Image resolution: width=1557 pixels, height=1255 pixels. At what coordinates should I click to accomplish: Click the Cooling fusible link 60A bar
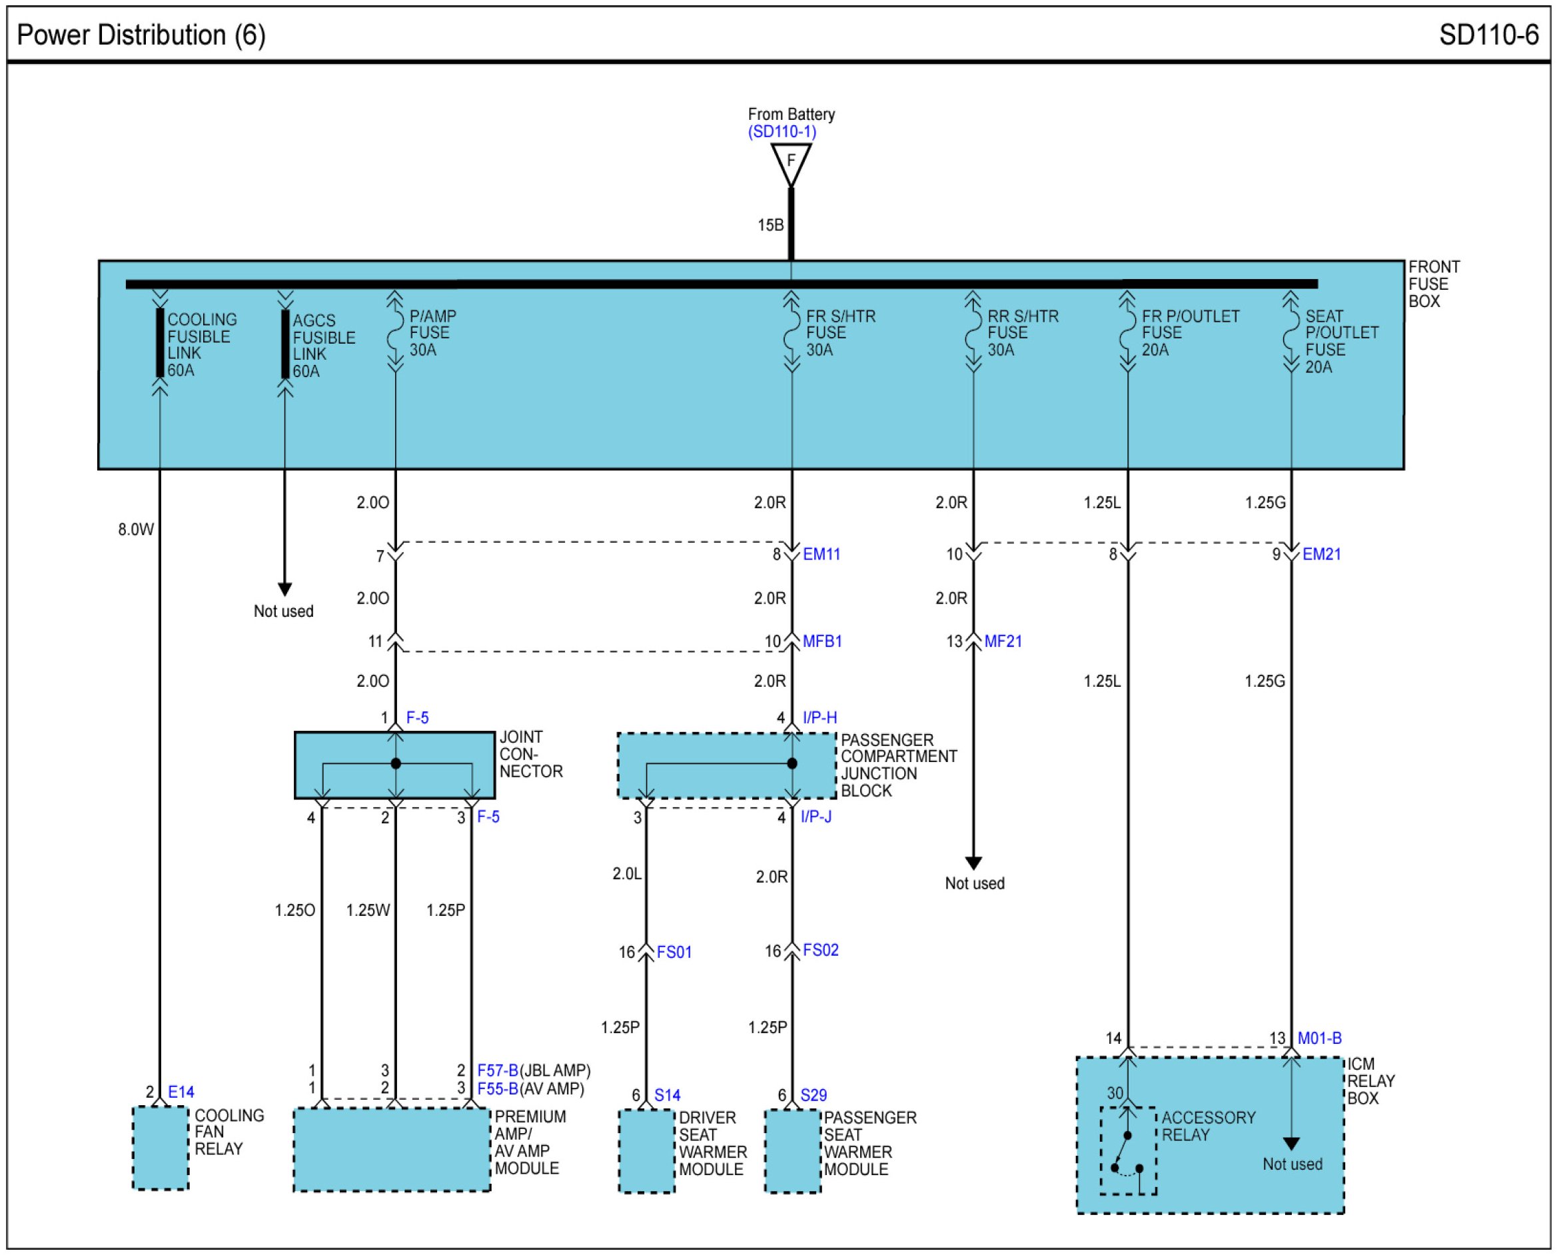pyautogui.click(x=160, y=342)
